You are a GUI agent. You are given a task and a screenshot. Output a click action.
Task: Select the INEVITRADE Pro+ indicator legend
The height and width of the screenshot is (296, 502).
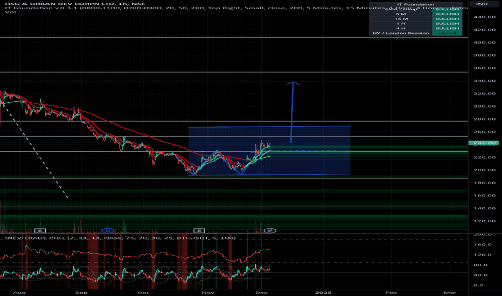120,238
